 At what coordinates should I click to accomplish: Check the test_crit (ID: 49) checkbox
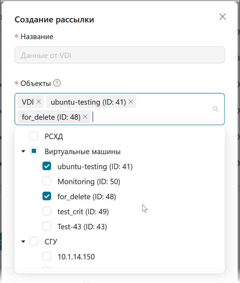pyautogui.click(x=47, y=211)
